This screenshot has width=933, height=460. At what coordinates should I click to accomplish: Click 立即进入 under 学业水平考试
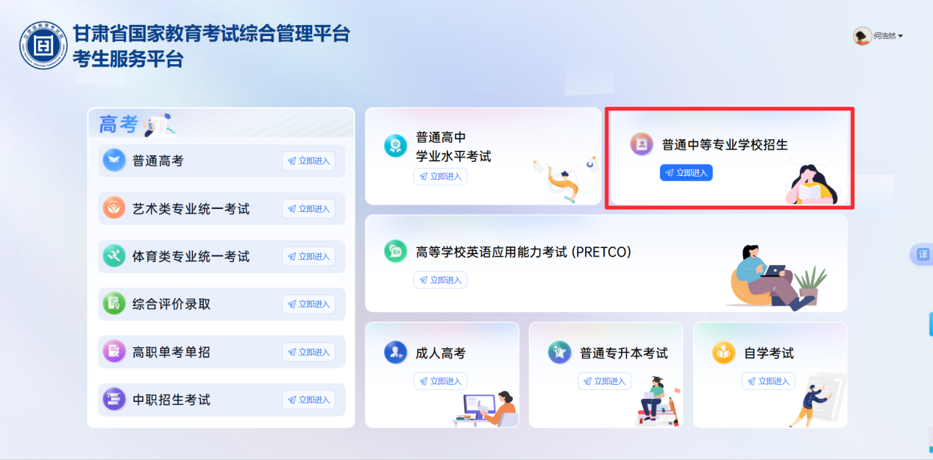coord(440,177)
